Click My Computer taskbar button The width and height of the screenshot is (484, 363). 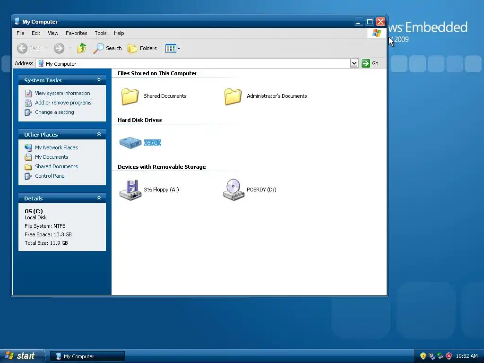[87, 356]
